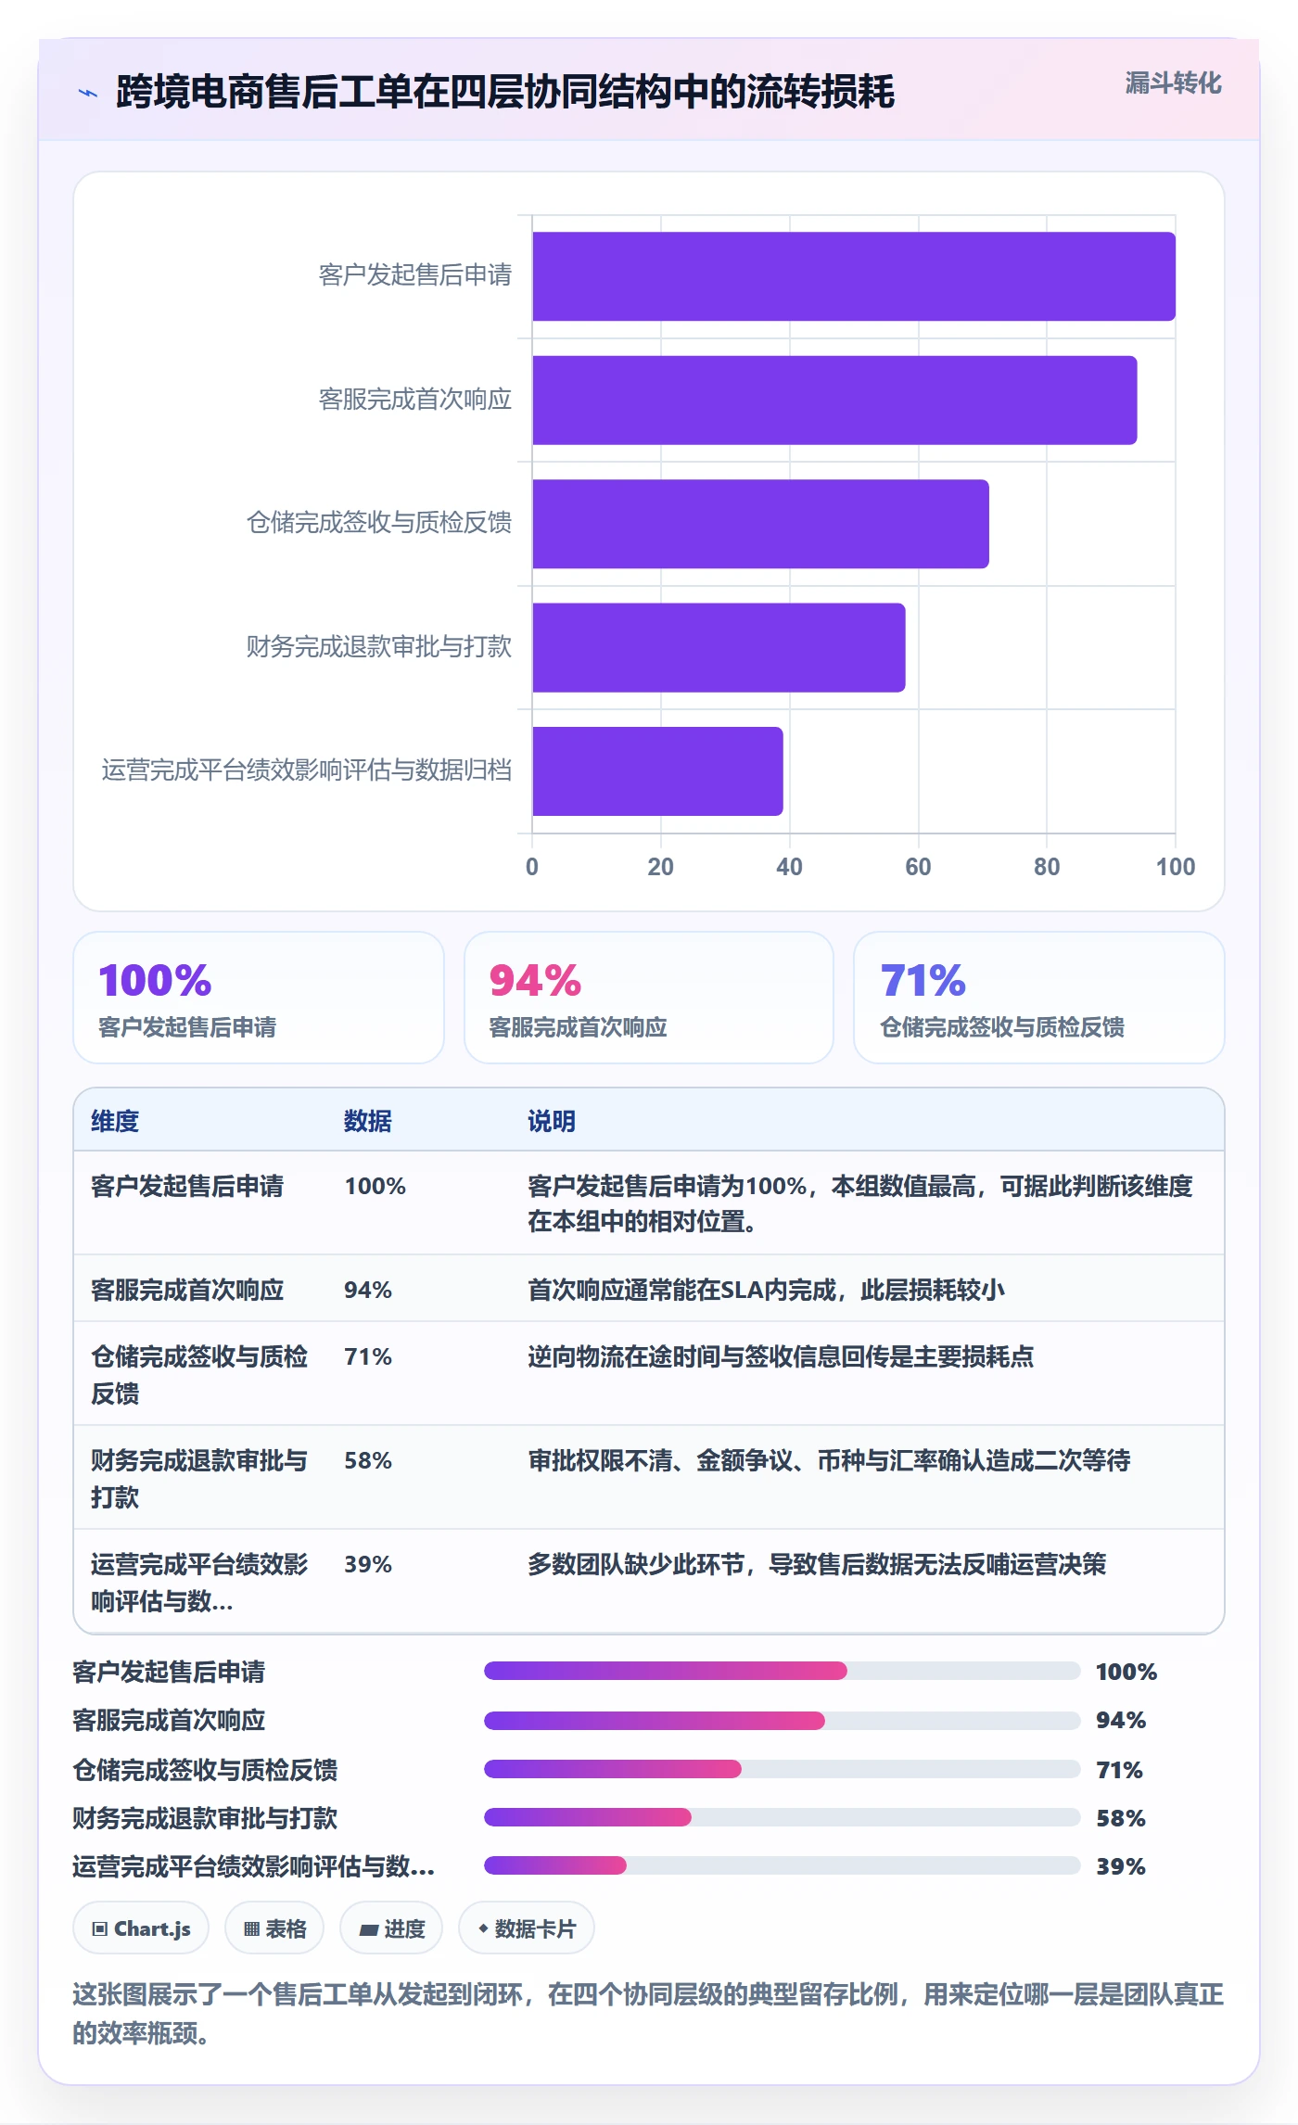This screenshot has height=2125, width=1298.
Task: Click the 财务完成退款审批与打款 chart bar
Action: [719, 648]
